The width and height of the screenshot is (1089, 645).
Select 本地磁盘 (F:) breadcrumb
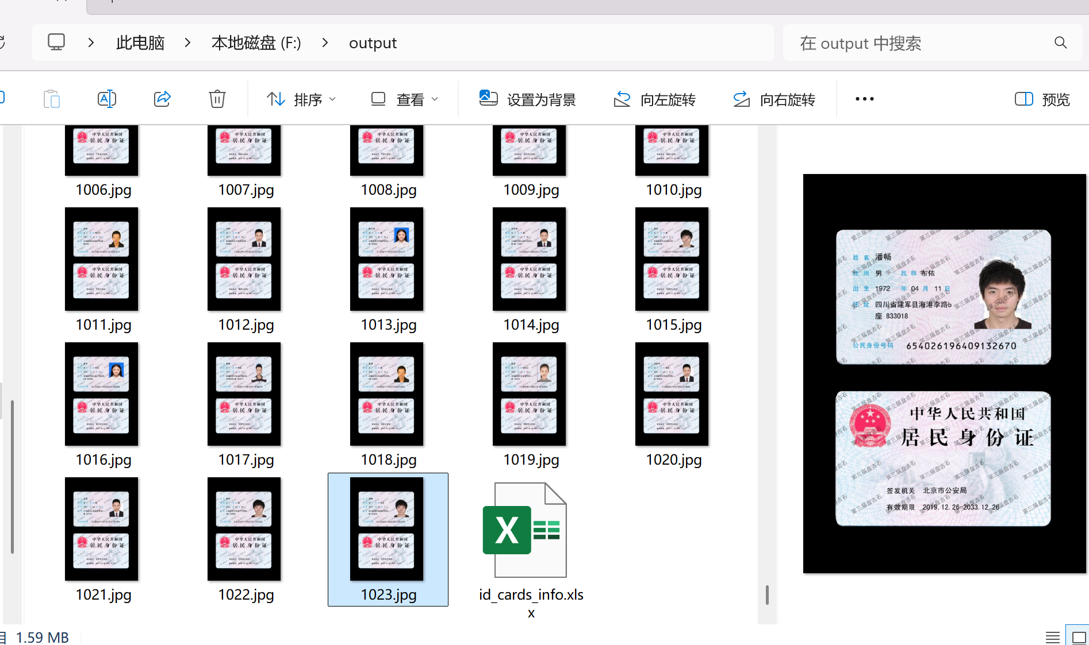[256, 43]
